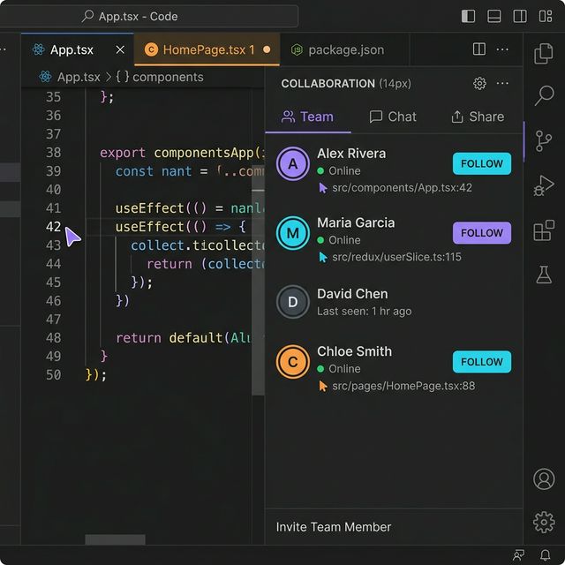Open the Manage gear in activity bar
565x565 pixels.
pos(544,522)
